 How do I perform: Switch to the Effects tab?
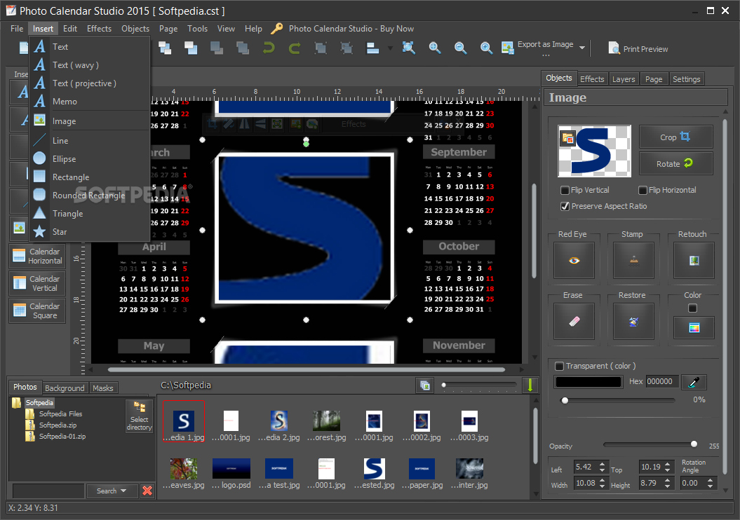(592, 79)
